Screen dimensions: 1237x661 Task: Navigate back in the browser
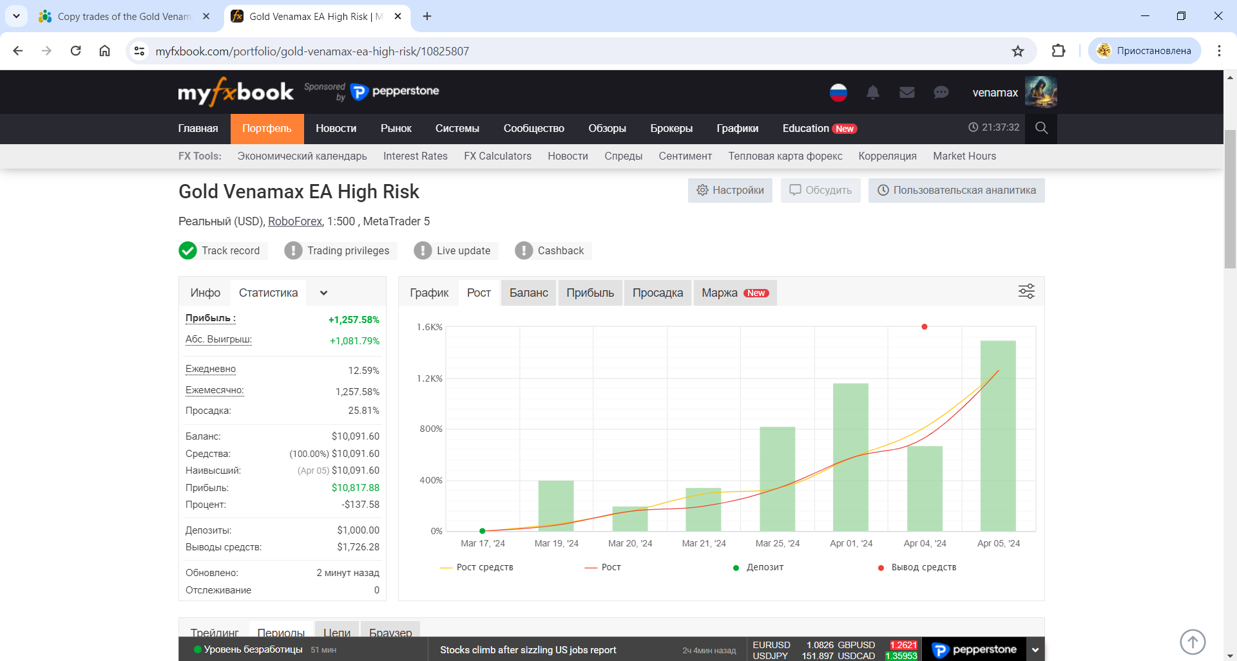[18, 51]
